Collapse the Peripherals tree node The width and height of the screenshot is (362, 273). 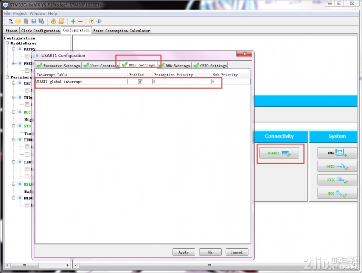pyautogui.click(x=8, y=77)
